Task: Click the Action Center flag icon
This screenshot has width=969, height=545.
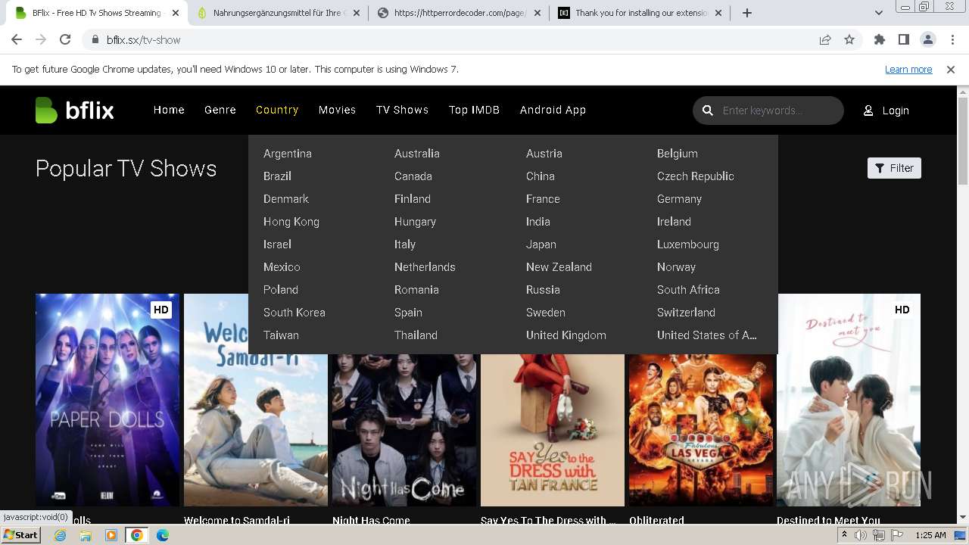Action: pos(896,535)
